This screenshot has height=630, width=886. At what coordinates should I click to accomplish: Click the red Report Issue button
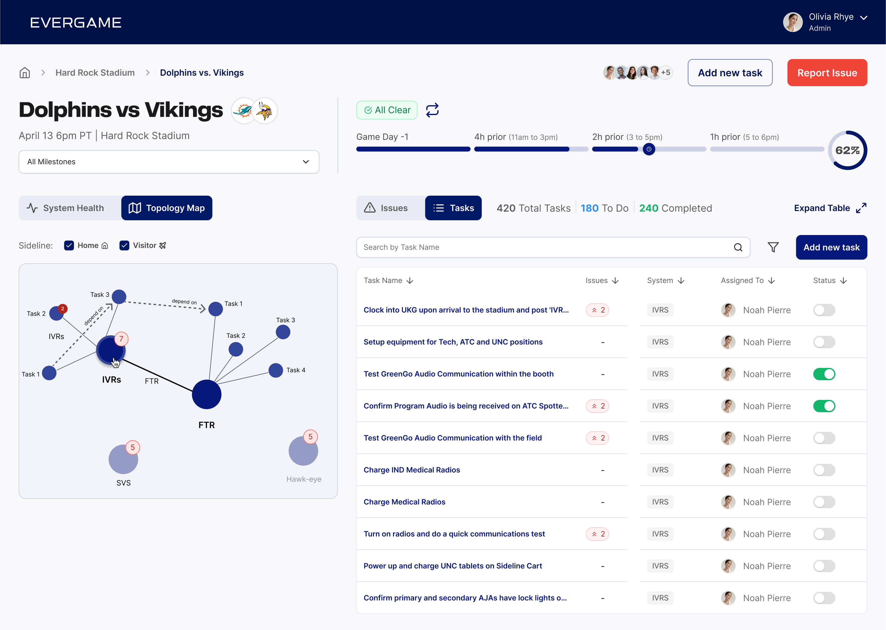(x=827, y=73)
